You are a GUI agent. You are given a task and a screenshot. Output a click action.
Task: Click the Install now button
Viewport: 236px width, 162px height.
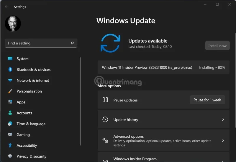217,46
